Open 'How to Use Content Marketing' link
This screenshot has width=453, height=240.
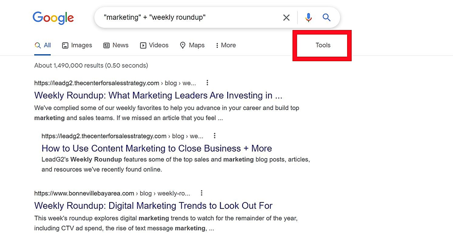coord(157,148)
